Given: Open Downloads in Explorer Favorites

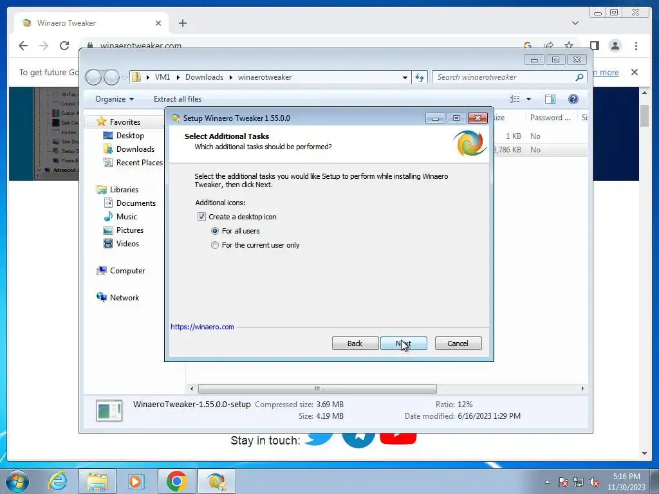Looking at the screenshot, I should pyautogui.click(x=135, y=149).
